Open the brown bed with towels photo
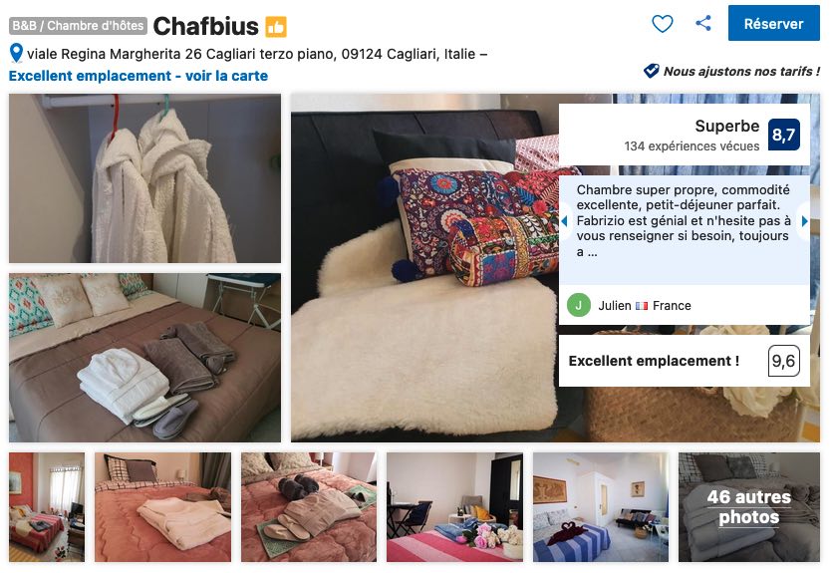Viewport: 831px width, 573px height. point(144,358)
